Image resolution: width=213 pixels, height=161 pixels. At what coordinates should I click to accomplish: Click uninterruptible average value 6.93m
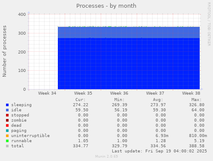[x=162, y=136]
